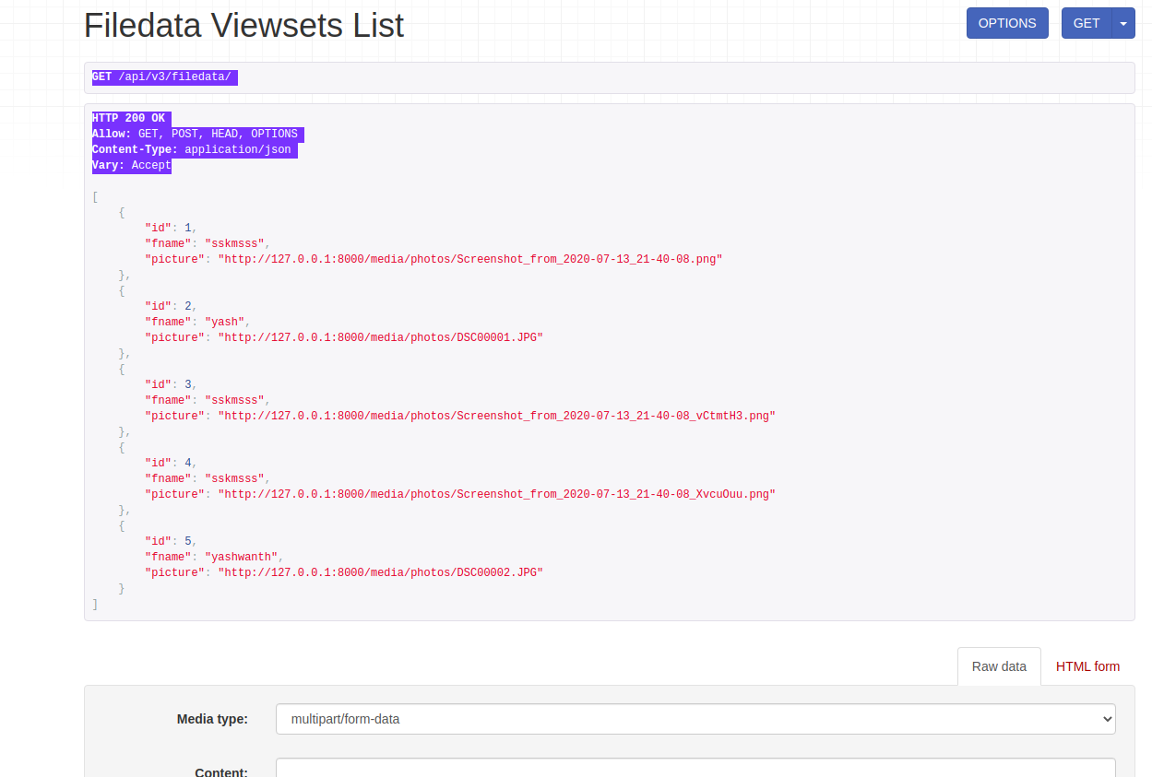Open the GET button's format dropdown caret
The height and width of the screenshot is (777, 1152).
[x=1123, y=22]
